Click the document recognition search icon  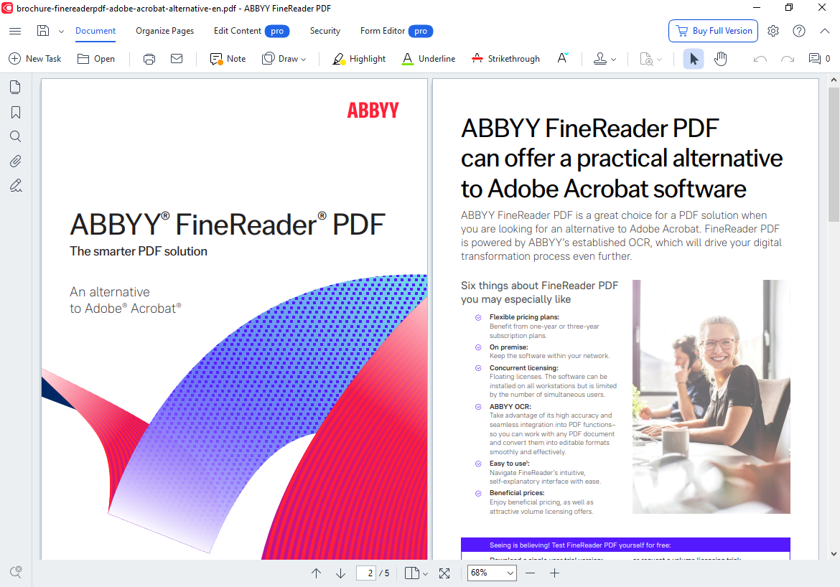[x=647, y=59]
